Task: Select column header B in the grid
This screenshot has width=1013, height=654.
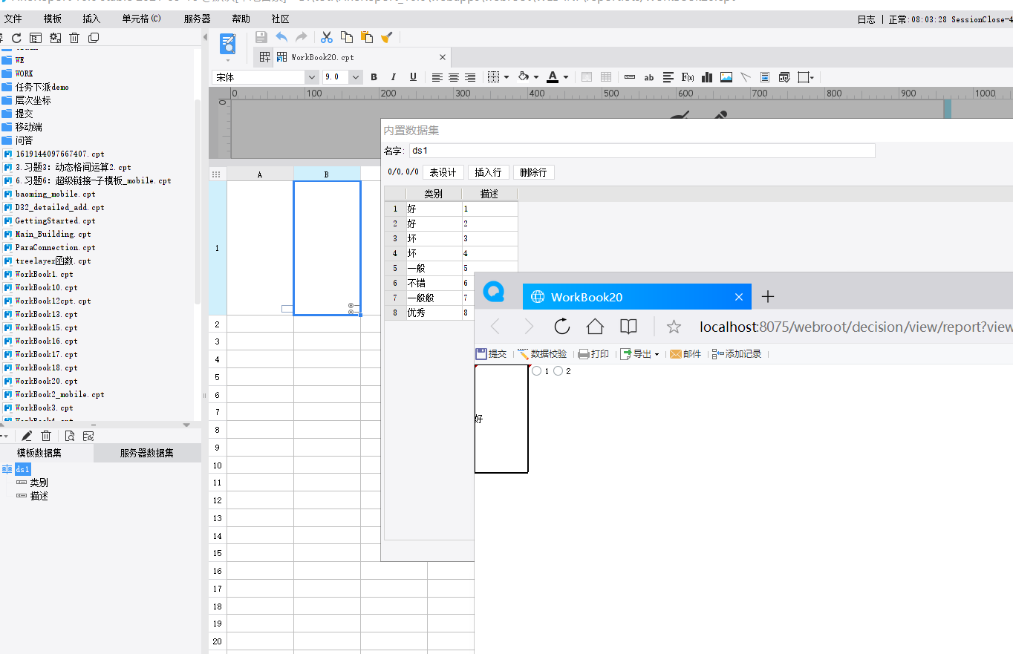Action: click(327, 174)
